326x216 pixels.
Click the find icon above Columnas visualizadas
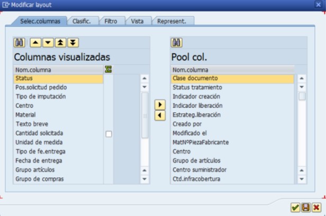(x=20, y=43)
